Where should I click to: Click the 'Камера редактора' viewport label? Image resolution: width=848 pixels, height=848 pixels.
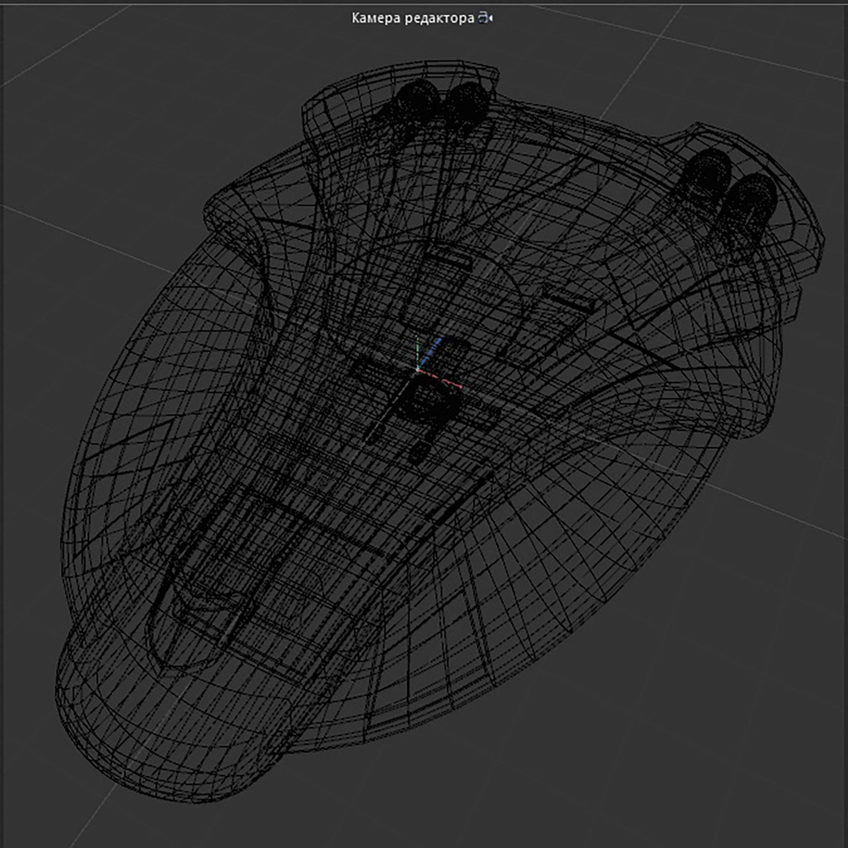pos(413,18)
